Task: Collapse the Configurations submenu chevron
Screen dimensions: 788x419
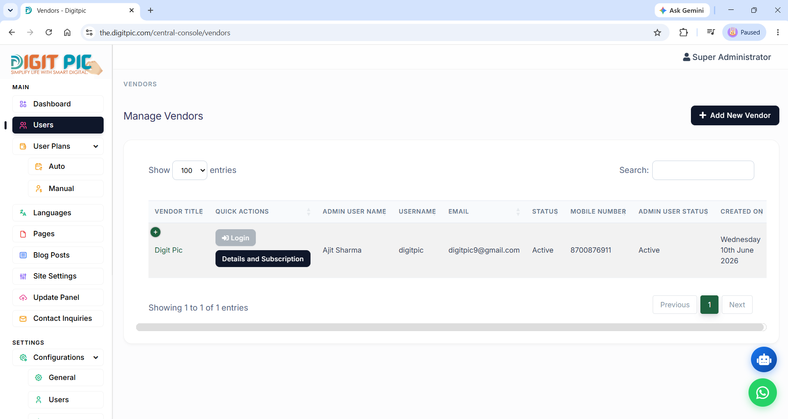Action: point(96,357)
